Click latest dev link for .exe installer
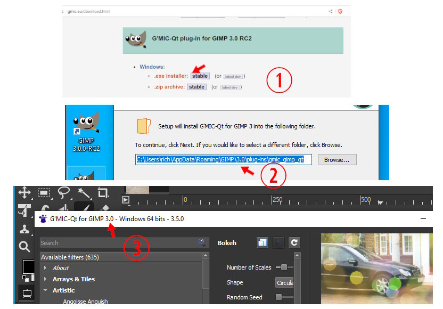The height and width of the screenshot is (309, 443). [233, 77]
